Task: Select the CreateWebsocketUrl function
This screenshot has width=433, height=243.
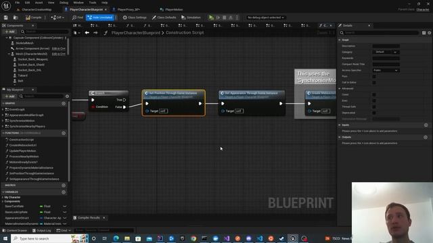Action: point(22,145)
